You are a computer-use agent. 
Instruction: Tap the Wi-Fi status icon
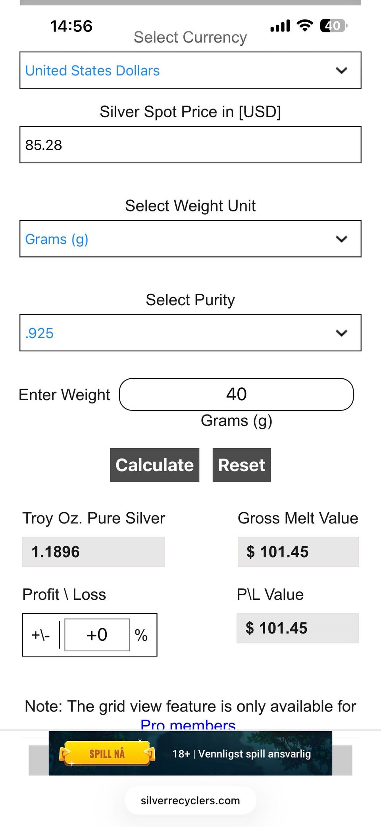pos(305,26)
